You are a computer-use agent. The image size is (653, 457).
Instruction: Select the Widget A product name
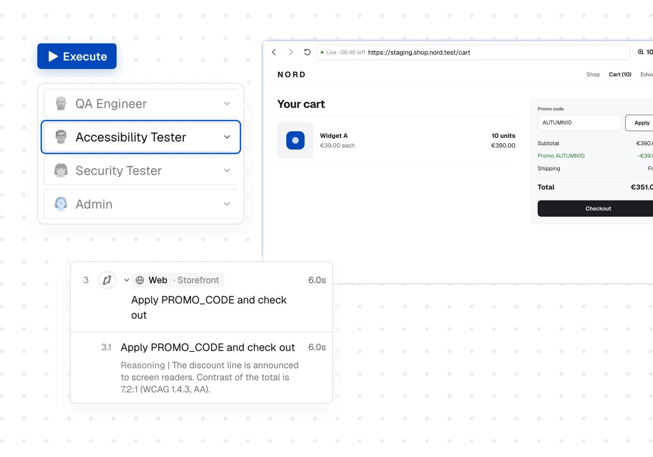point(334,136)
